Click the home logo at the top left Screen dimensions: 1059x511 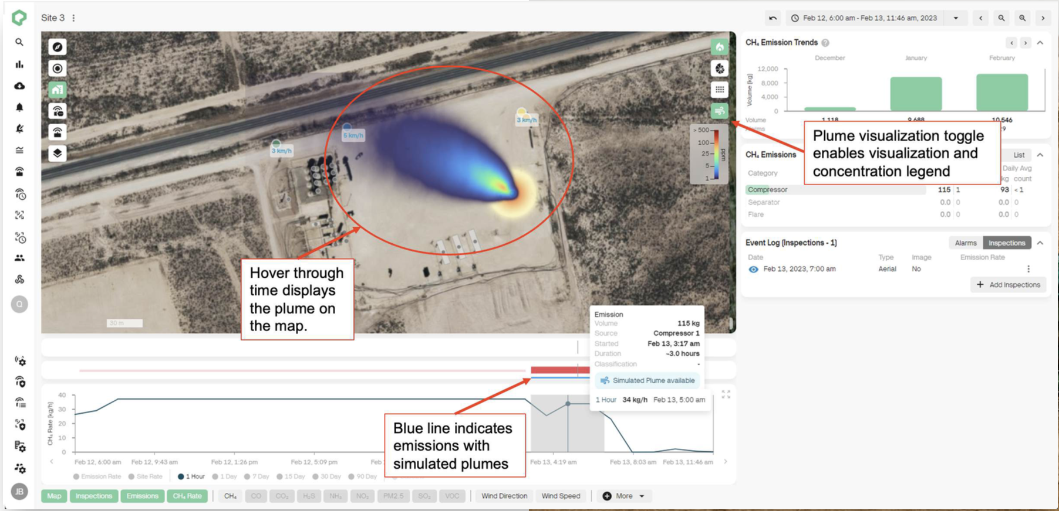point(19,18)
